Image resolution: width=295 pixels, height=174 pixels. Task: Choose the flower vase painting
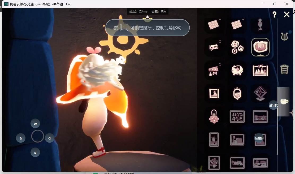(x=214, y=163)
